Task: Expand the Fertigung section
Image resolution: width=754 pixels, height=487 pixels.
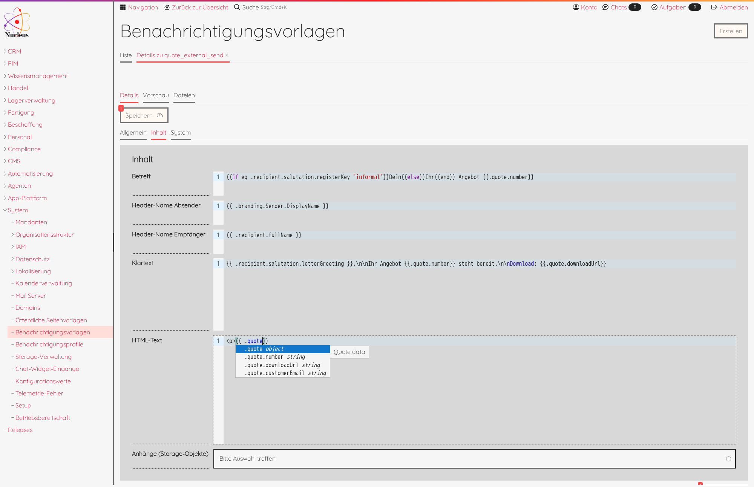Action: click(x=5, y=112)
